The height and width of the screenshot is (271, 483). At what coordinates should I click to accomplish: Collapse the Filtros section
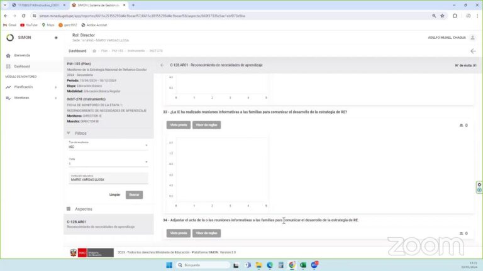click(x=68, y=133)
